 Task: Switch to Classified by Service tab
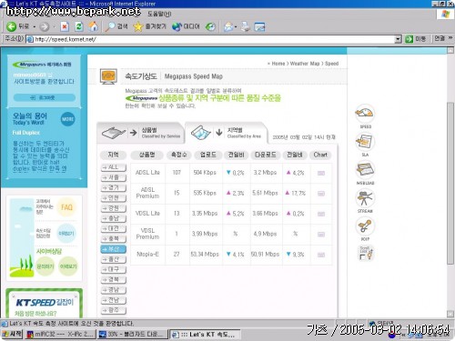click(x=141, y=133)
